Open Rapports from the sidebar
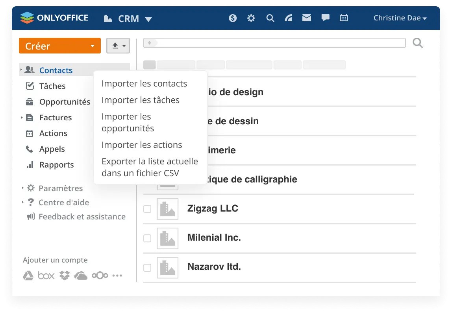 56,164
